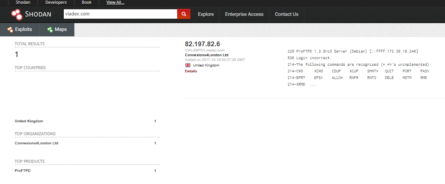Click the TOP COUNTRIES heading

pyautogui.click(x=30, y=68)
